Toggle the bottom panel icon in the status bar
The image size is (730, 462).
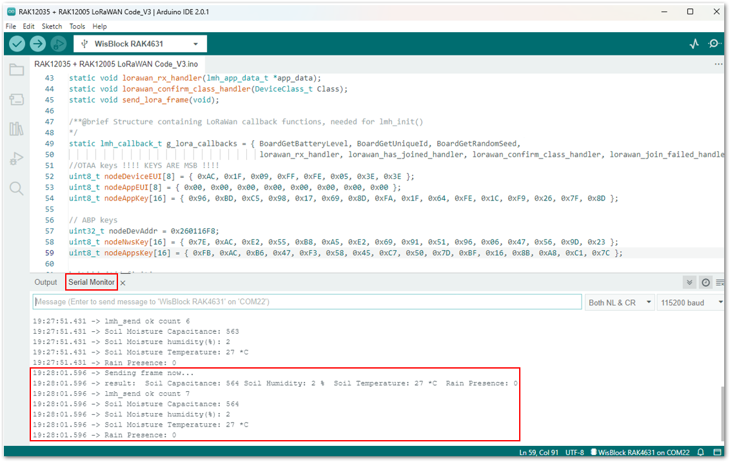click(x=718, y=452)
